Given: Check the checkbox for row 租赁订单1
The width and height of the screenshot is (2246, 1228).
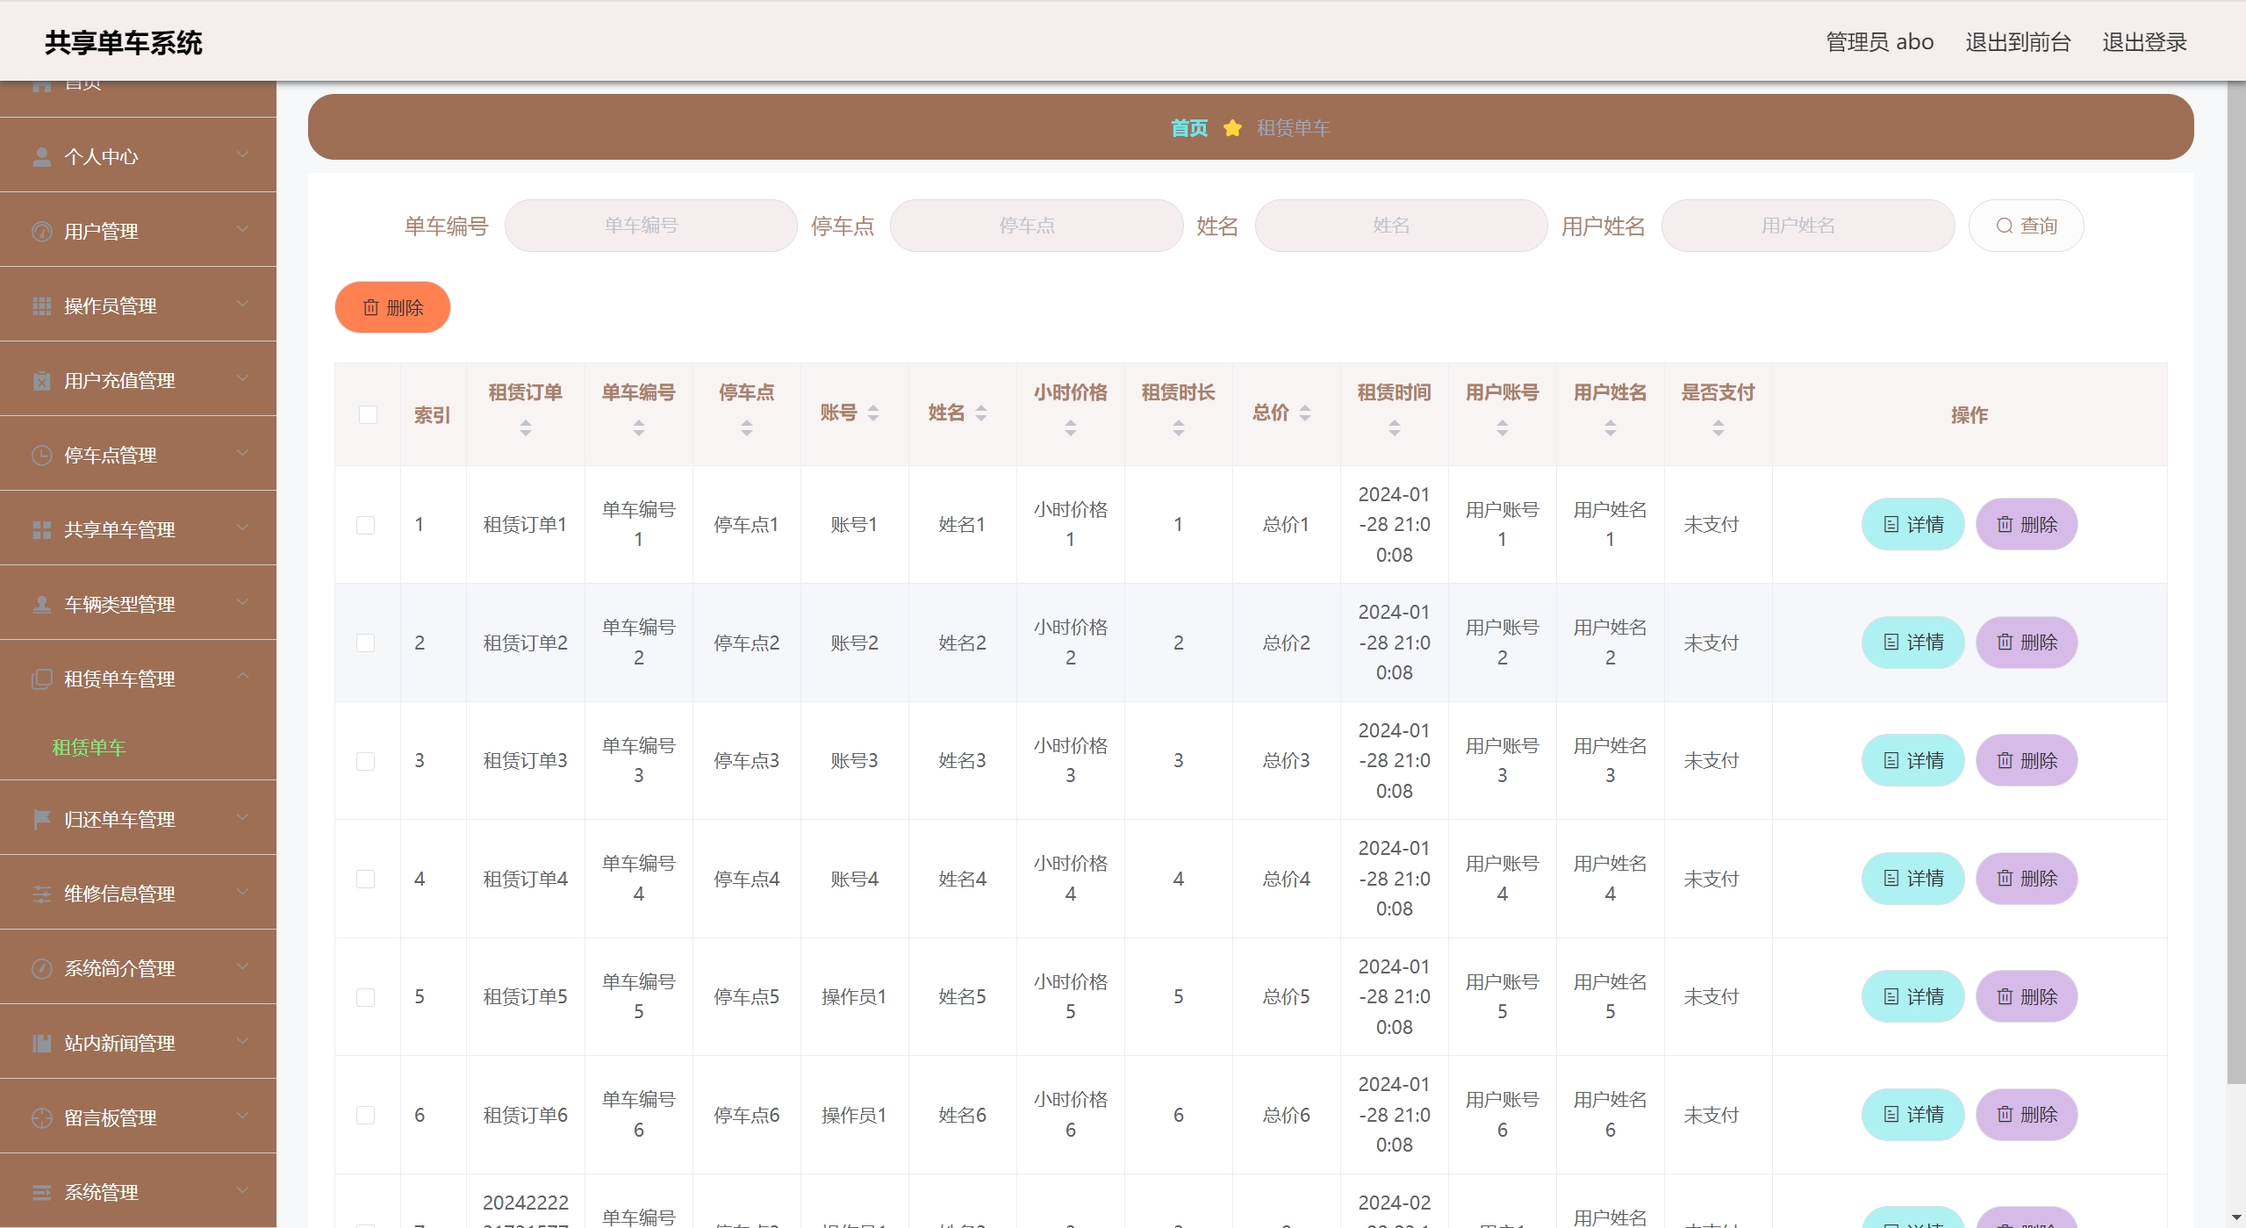Looking at the screenshot, I should click(366, 525).
